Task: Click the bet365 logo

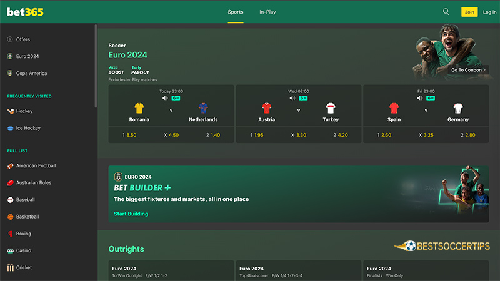Action: point(25,12)
